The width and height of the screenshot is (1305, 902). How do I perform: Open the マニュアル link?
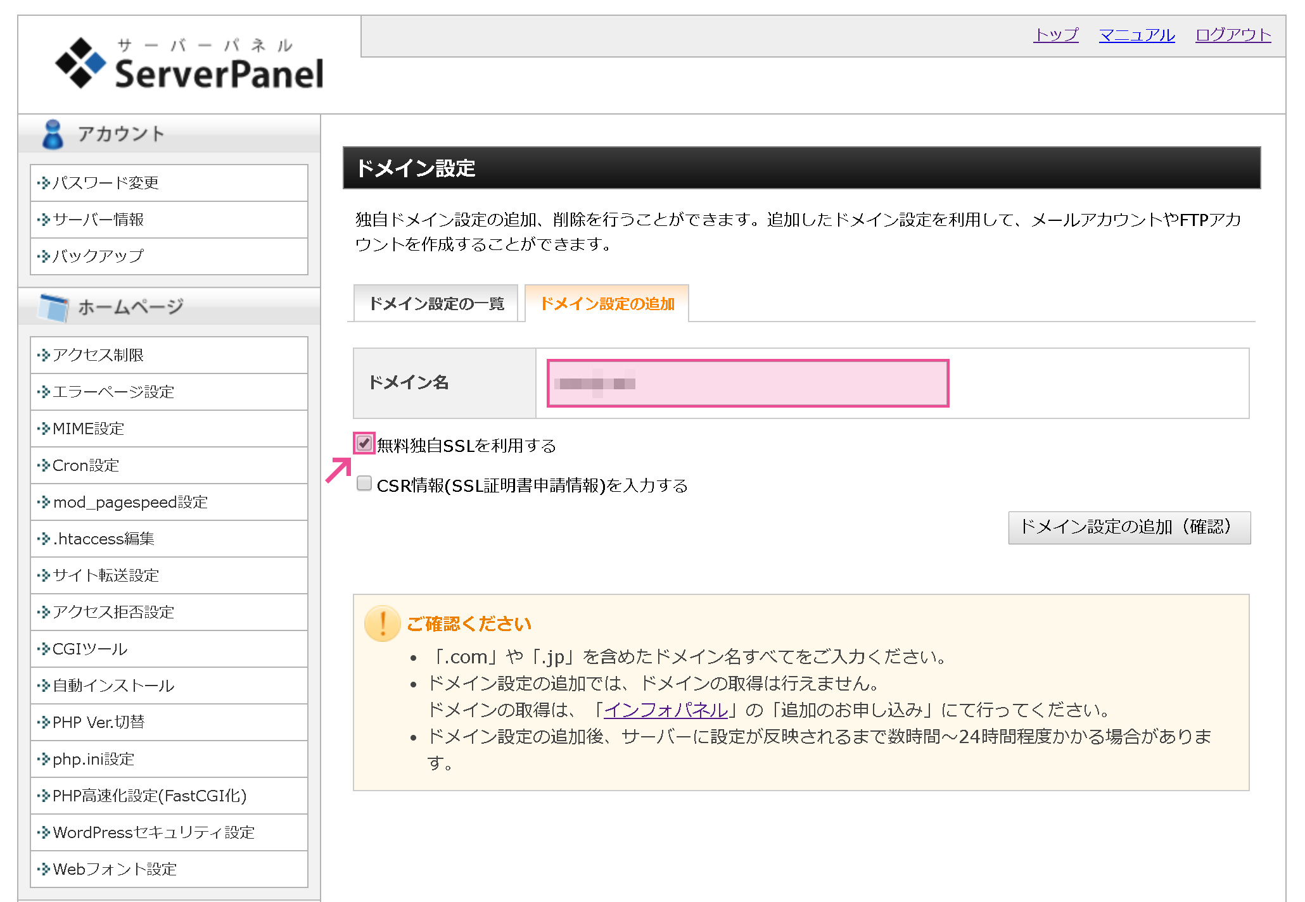[1136, 35]
